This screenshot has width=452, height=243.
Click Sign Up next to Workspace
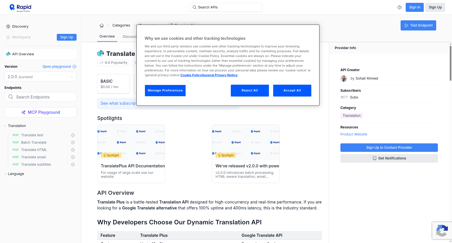pyautogui.click(x=67, y=37)
